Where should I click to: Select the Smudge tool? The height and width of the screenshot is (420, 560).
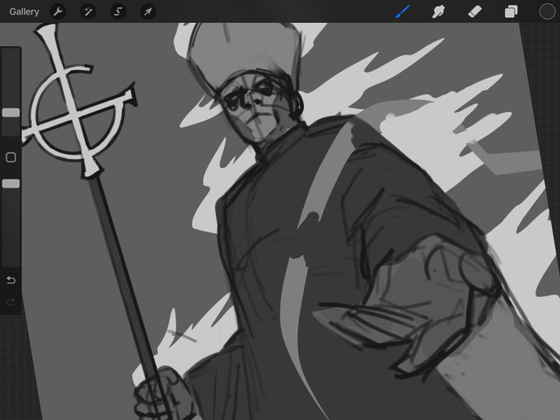click(x=438, y=12)
